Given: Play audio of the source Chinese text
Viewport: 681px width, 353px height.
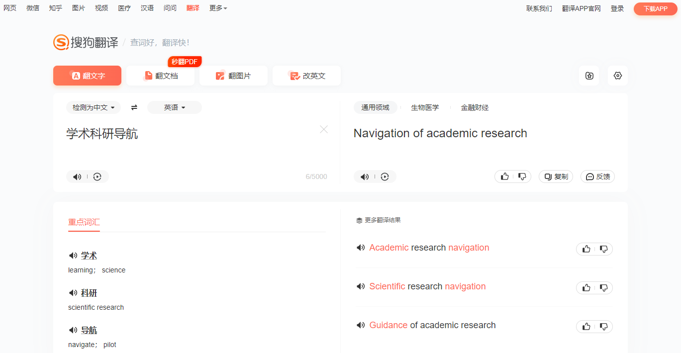Looking at the screenshot, I should point(77,176).
